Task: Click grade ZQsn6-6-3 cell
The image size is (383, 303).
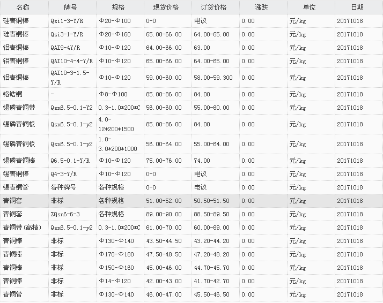Action: pyautogui.click(x=65, y=214)
